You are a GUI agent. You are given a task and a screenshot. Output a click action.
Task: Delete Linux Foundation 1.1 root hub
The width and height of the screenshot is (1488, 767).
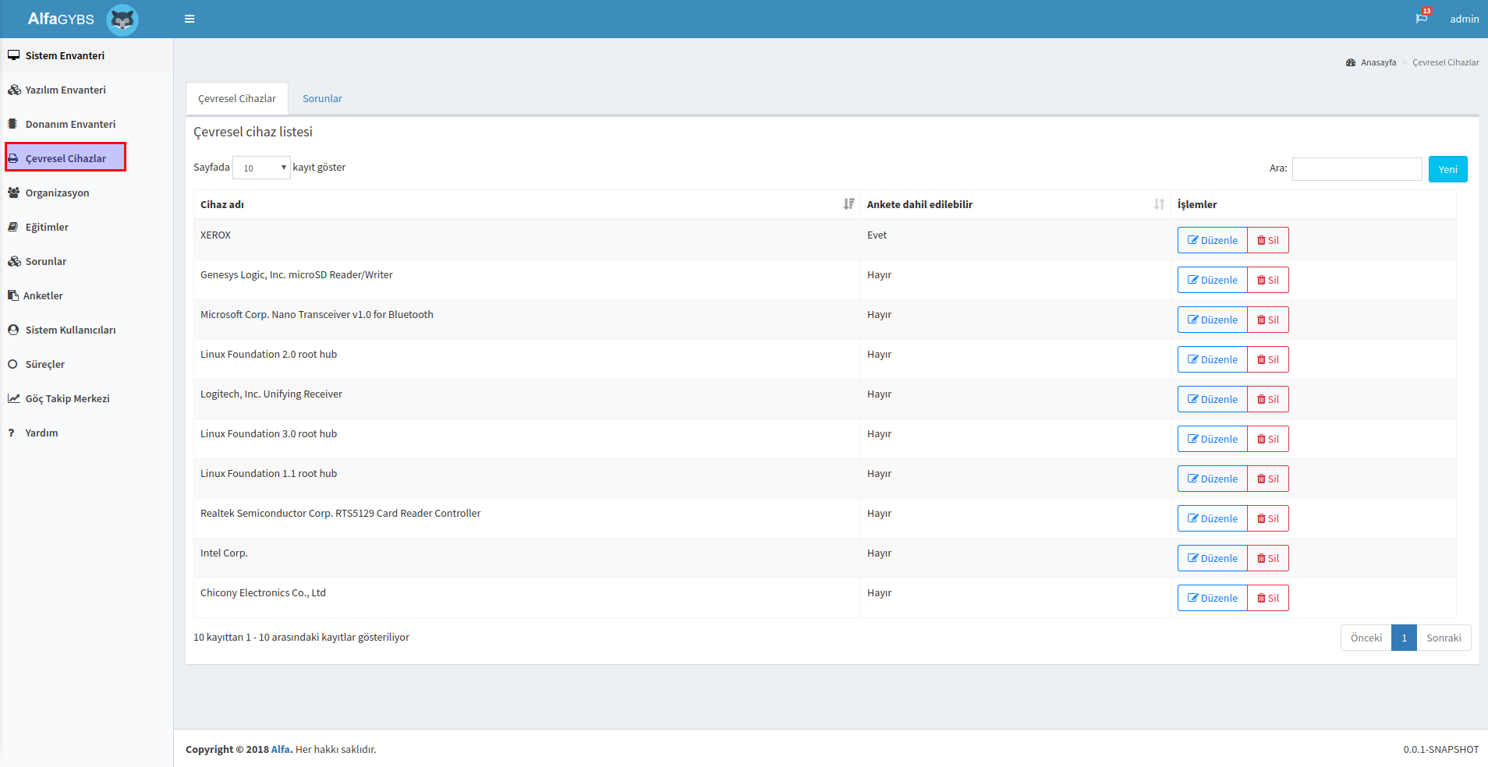(x=1268, y=479)
